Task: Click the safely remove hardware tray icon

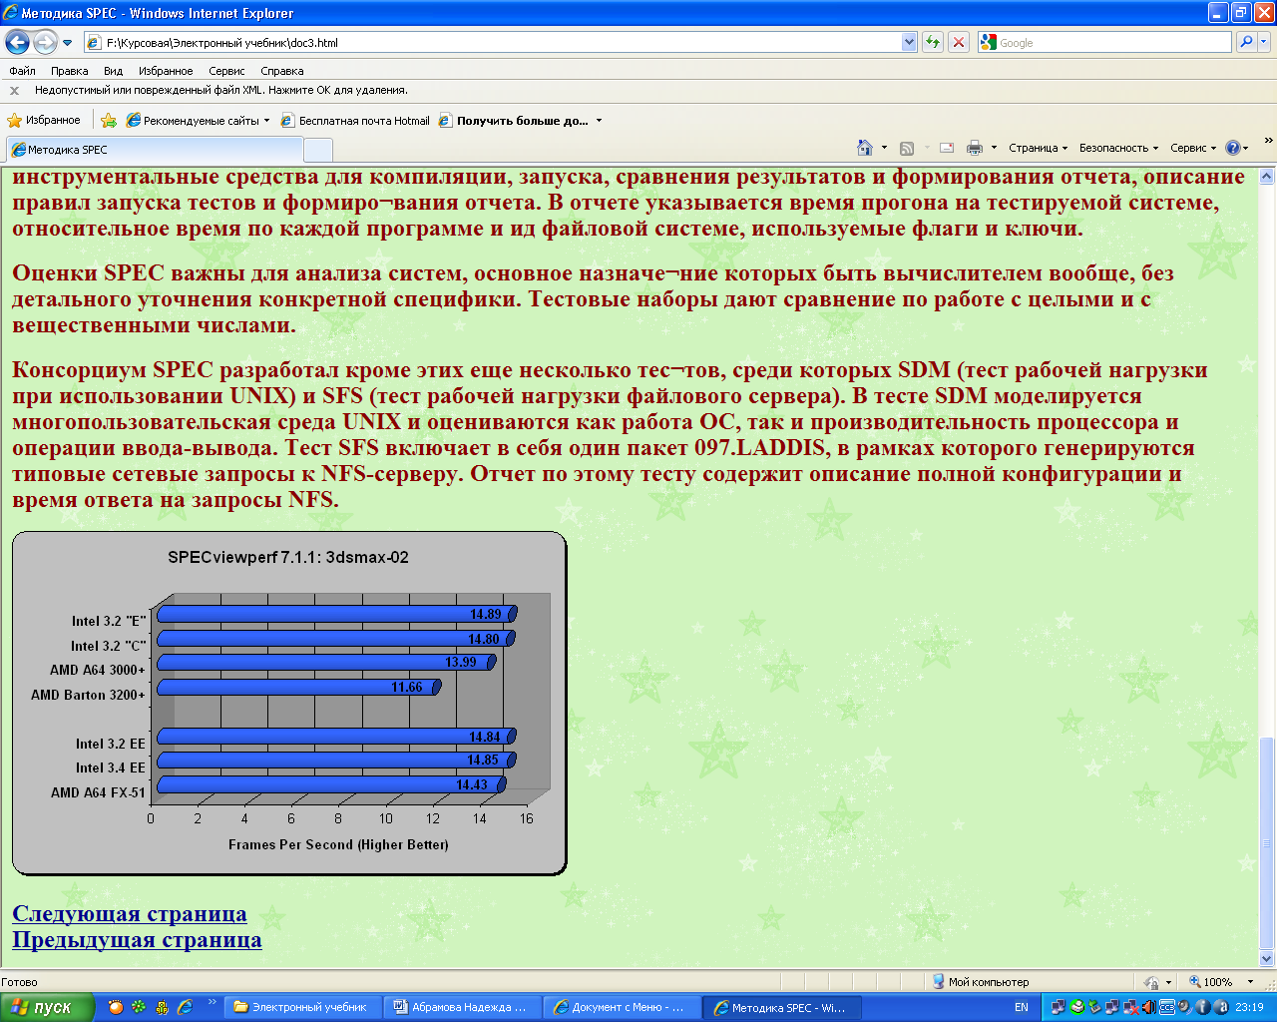Action: click(1094, 1007)
